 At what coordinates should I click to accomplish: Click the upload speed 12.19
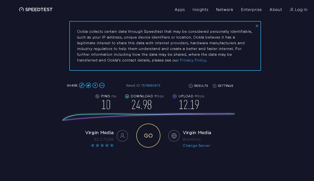click(x=189, y=105)
